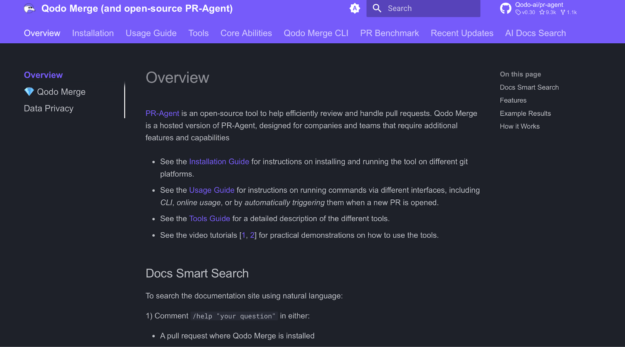Follow the PR-Agent hyperlink
The image size is (625, 347).
[162, 113]
